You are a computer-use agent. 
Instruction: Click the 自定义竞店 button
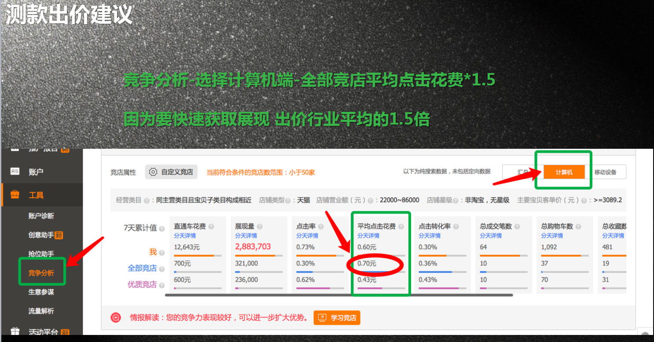[x=172, y=172]
